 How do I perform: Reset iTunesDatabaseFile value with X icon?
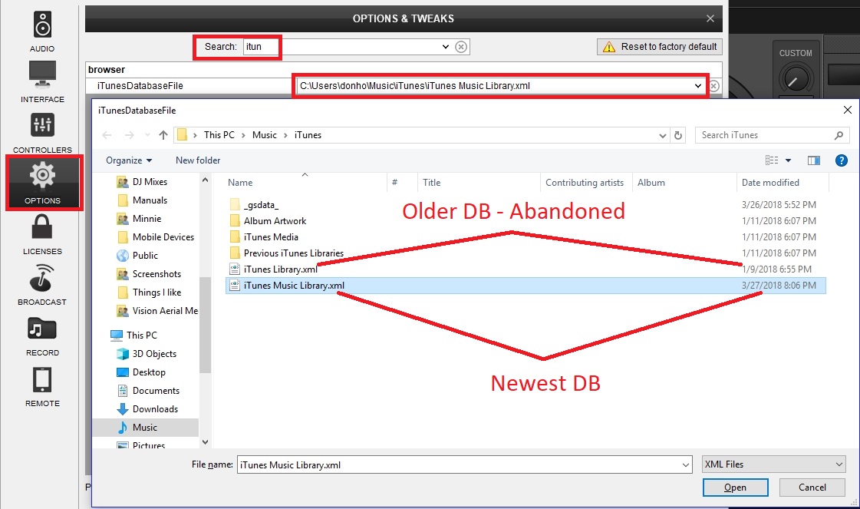coord(714,86)
